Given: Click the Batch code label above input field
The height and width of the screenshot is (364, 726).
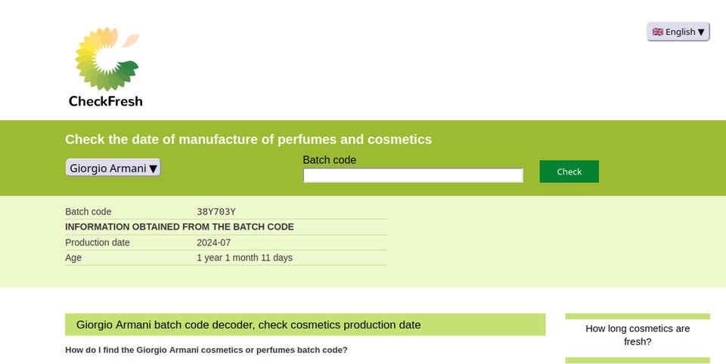Looking at the screenshot, I should point(329,160).
